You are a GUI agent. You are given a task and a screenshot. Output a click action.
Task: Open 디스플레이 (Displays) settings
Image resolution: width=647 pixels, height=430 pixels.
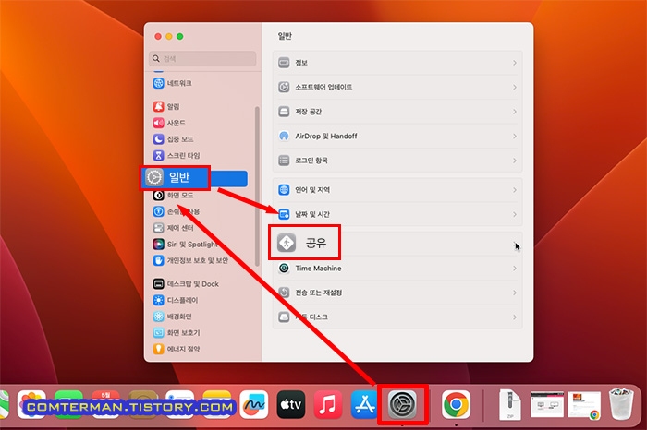pos(176,300)
